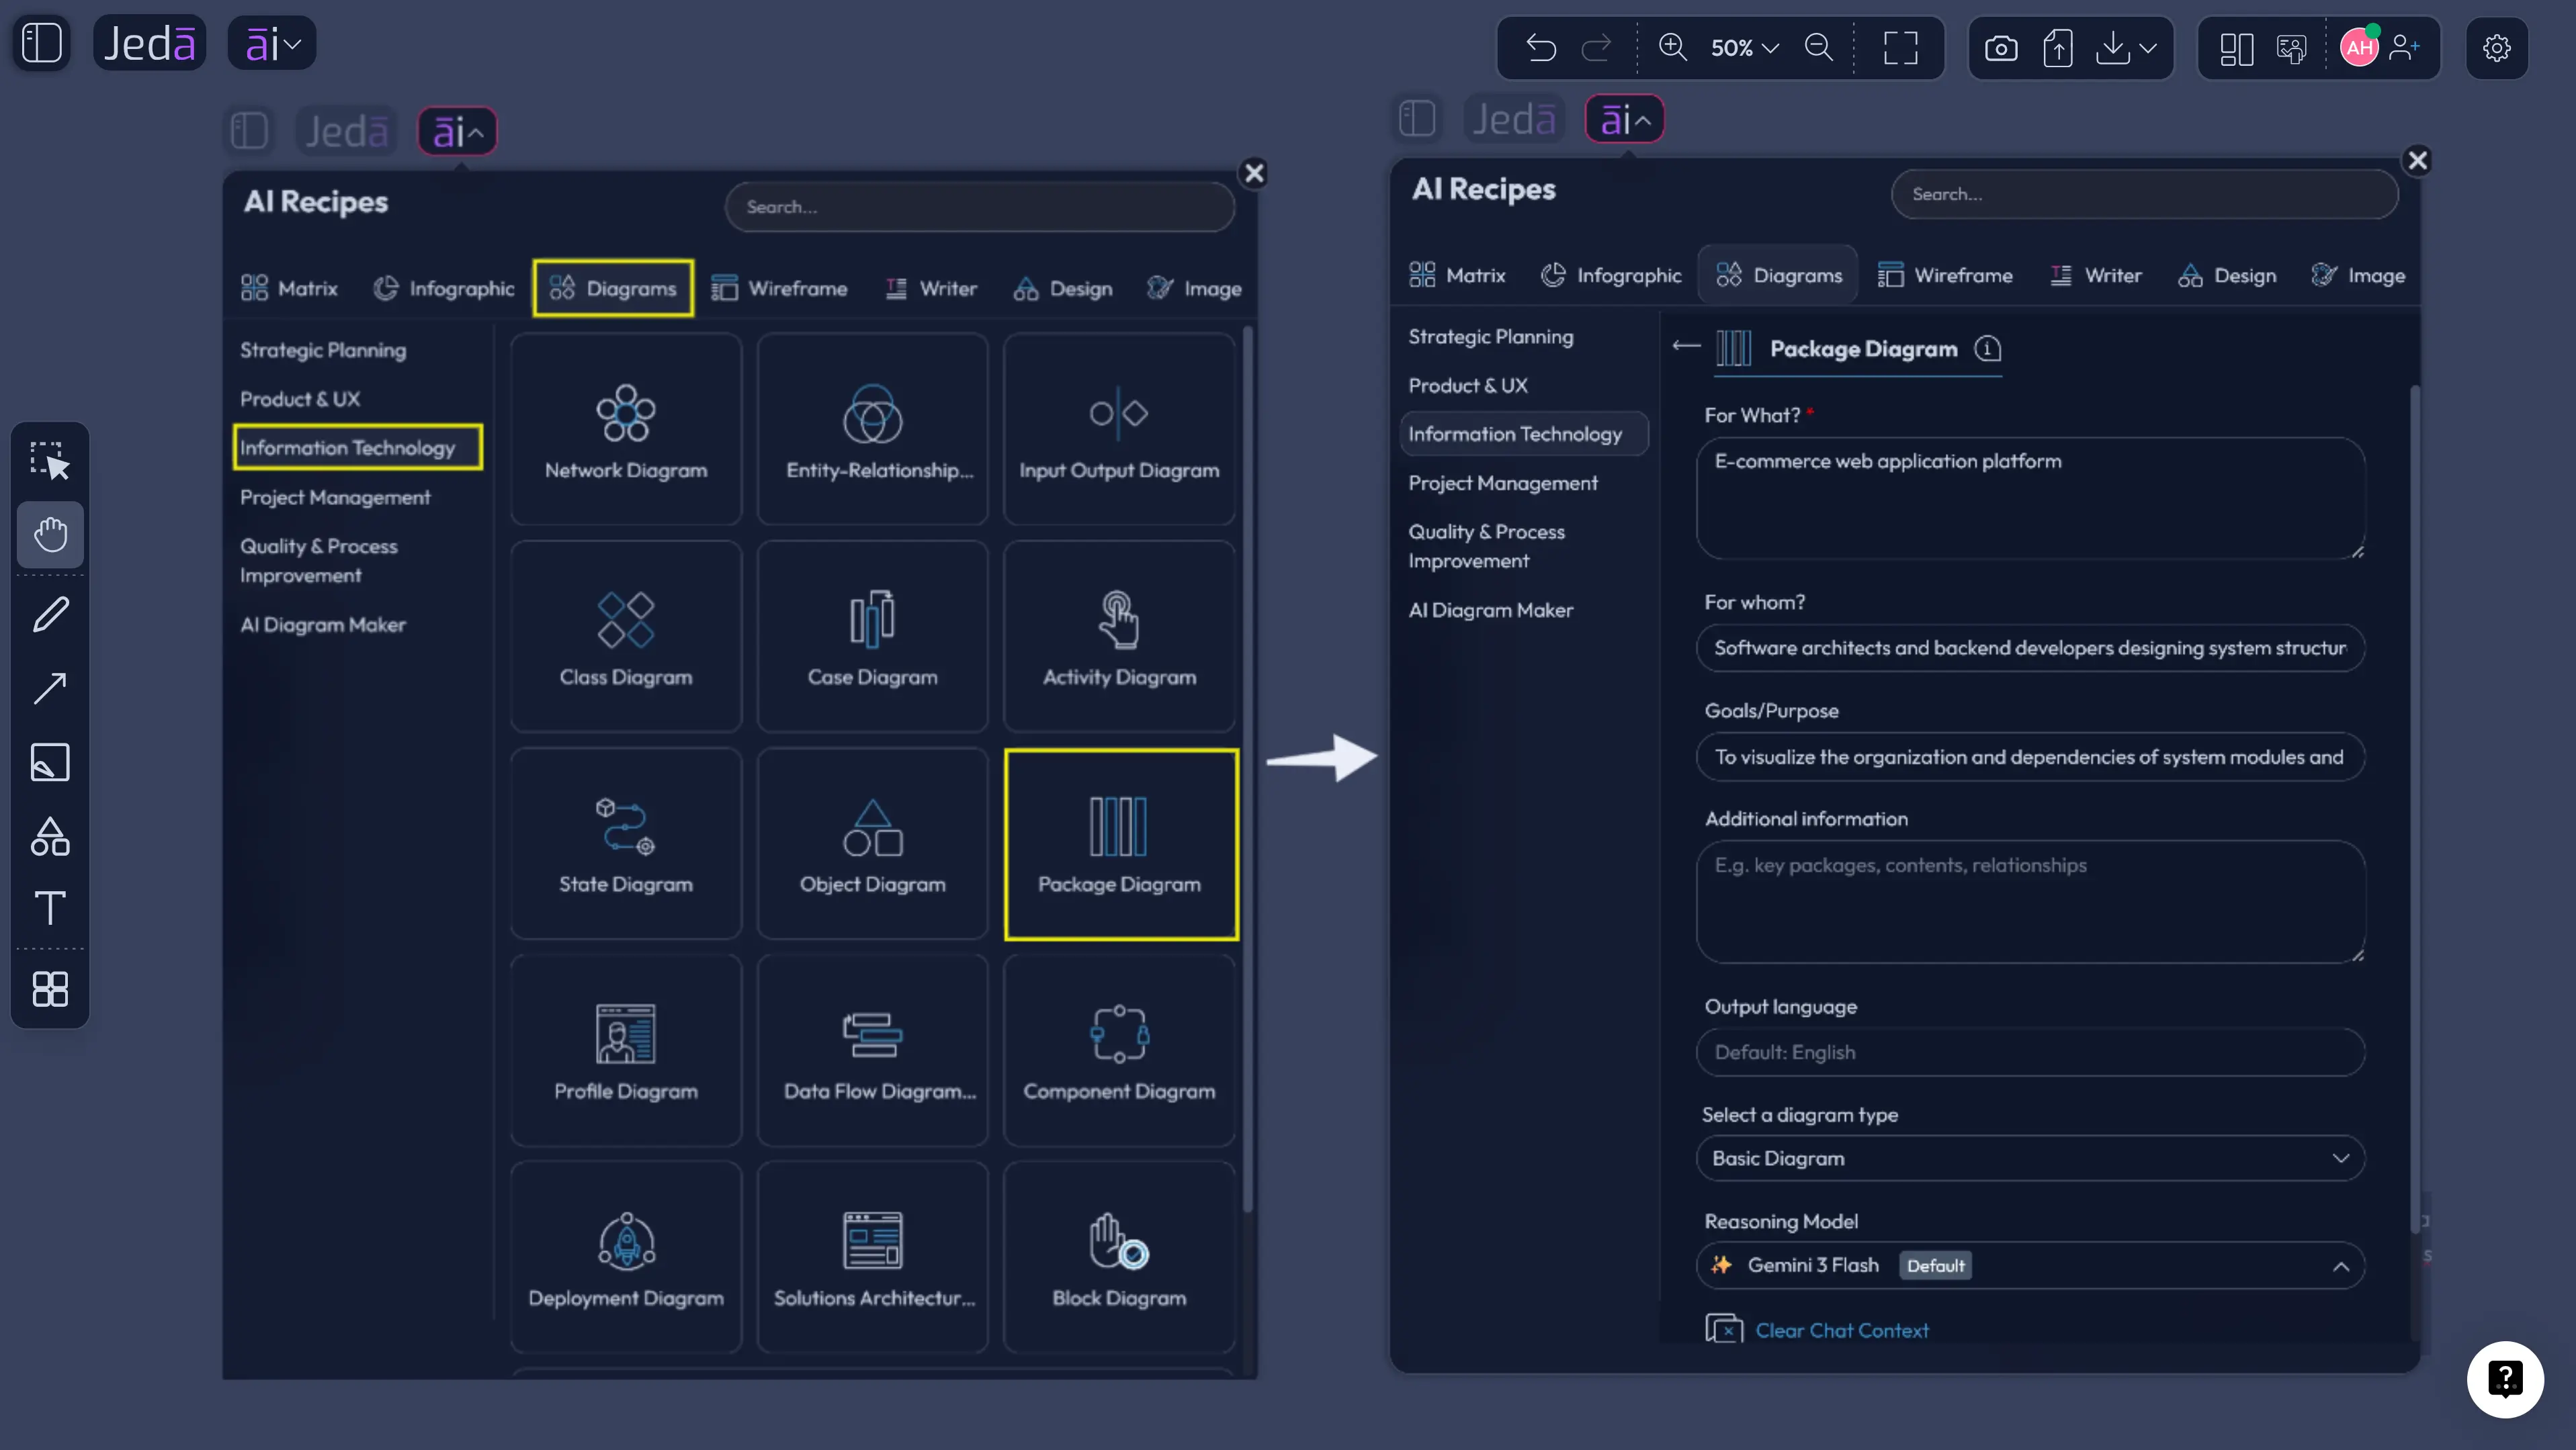The height and width of the screenshot is (1450, 2576).
Task: Select the Package Diagram card in the left panel grid
Action: pyautogui.click(x=1121, y=844)
